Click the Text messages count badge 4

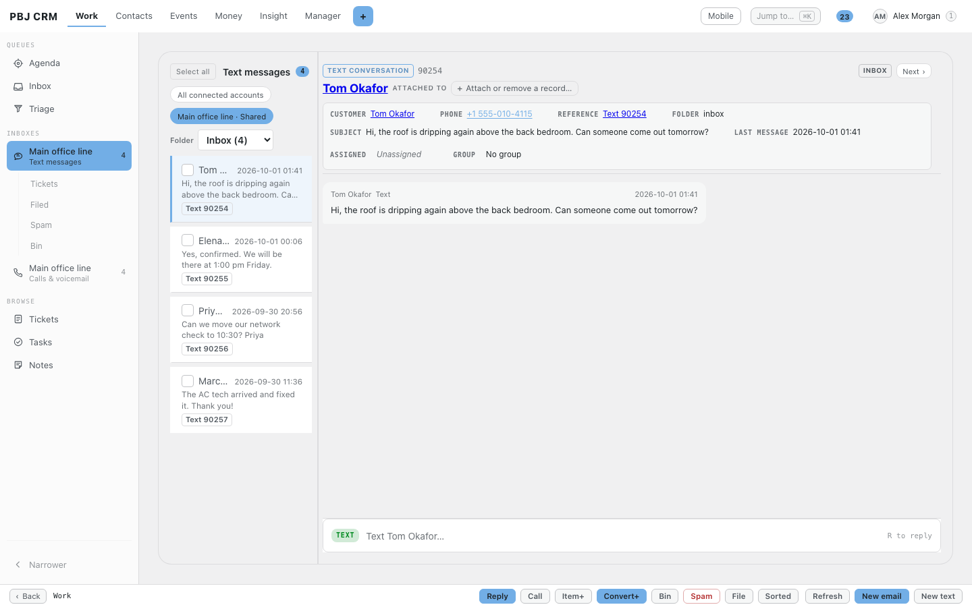click(x=302, y=71)
